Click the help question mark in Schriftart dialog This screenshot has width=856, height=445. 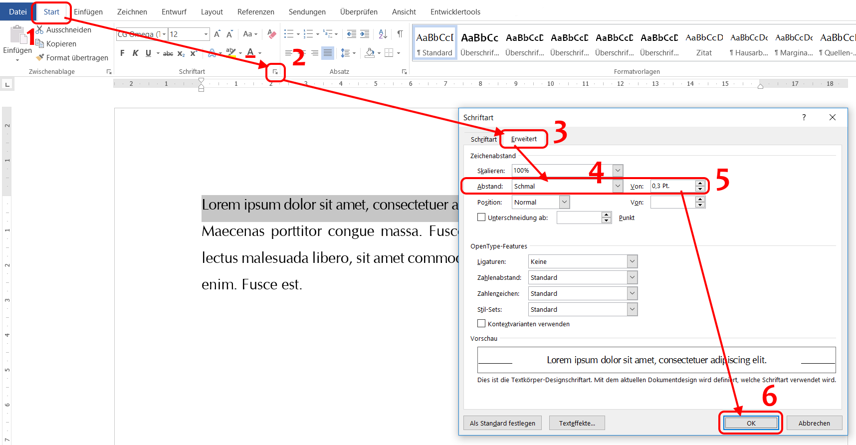[x=804, y=117]
